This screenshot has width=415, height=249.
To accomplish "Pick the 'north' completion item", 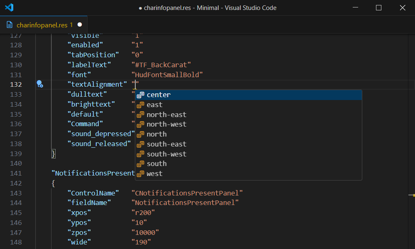I will 249,134.
